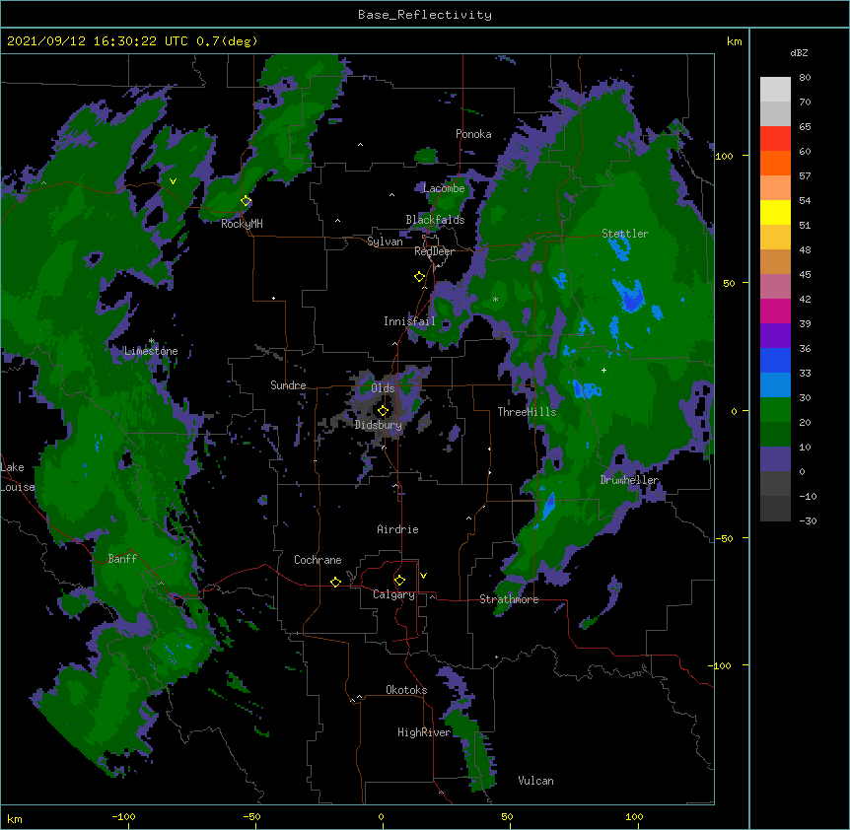
Task: Select the HighRiver label
Action: pyautogui.click(x=424, y=732)
